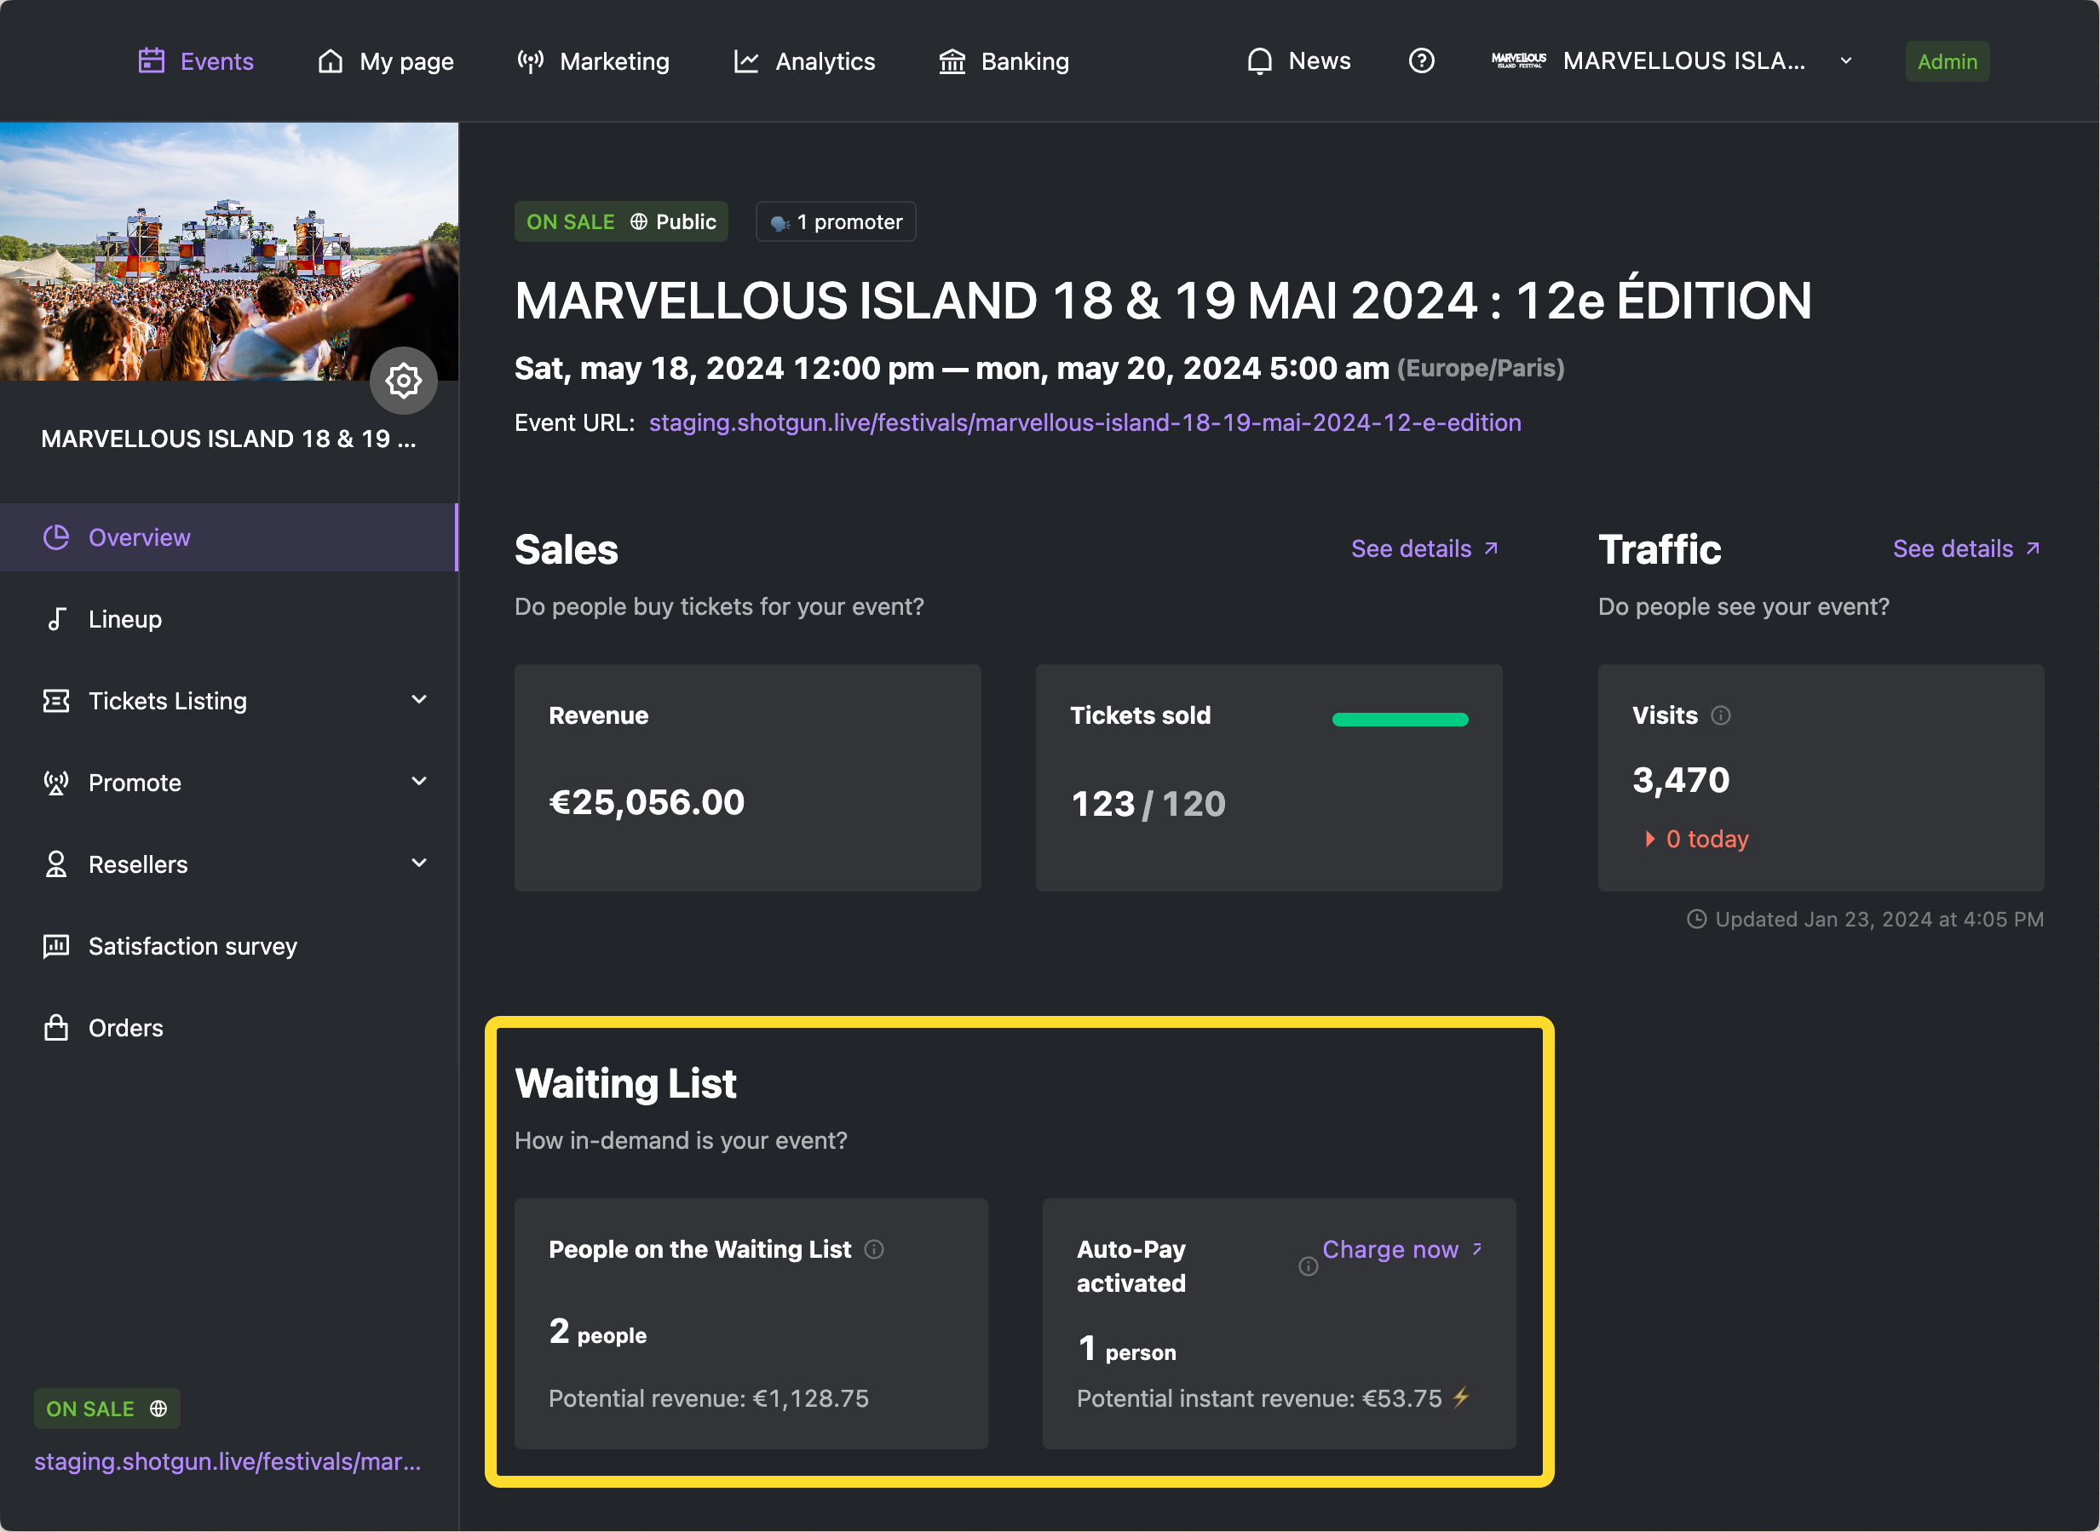Image resolution: width=2100 pixels, height=1532 pixels.
Task: Click the Analytics chart icon
Action: (x=746, y=61)
